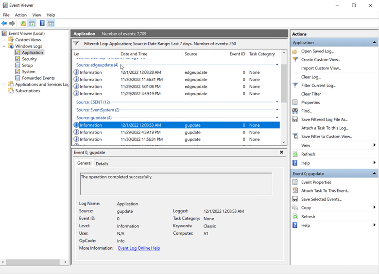Expand the Source: EventSystem (2) group
The width and height of the screenshot is (379, 274).
pyautogui.click(x=277, y=110)
